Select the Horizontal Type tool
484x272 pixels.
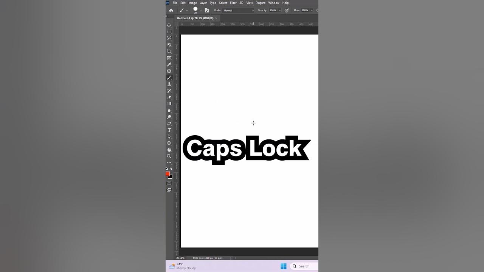169,130
